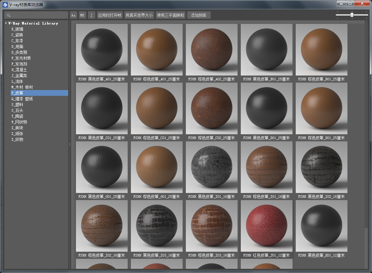Open the L_流体 category
Screen dimensions: 372x273
point(17,81)
